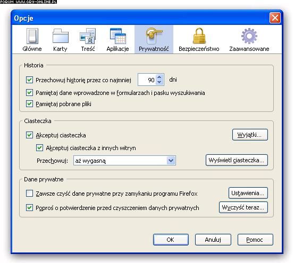Screen dimensions: 294x263
Task: Increase history days with up arrow
Action: pyautogui.click(x=159, y=77)
